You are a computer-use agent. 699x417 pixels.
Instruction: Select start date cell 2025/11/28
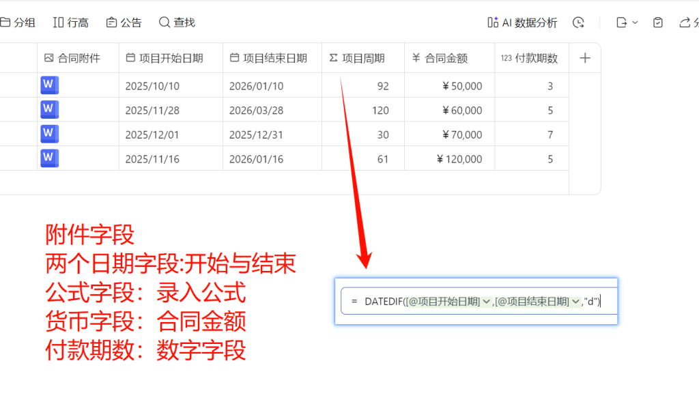point(171,110)
